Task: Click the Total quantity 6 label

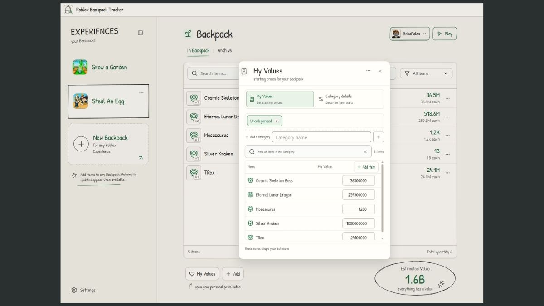Action: pos(439,252)
